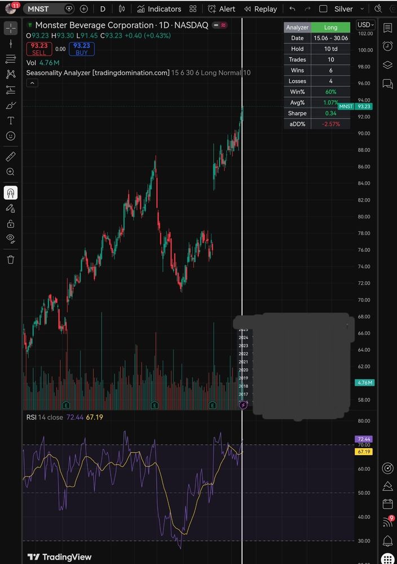Click the Sharpe 0.34 value
This screenshot has width=397, height=564.
click(x=330, y=113)
